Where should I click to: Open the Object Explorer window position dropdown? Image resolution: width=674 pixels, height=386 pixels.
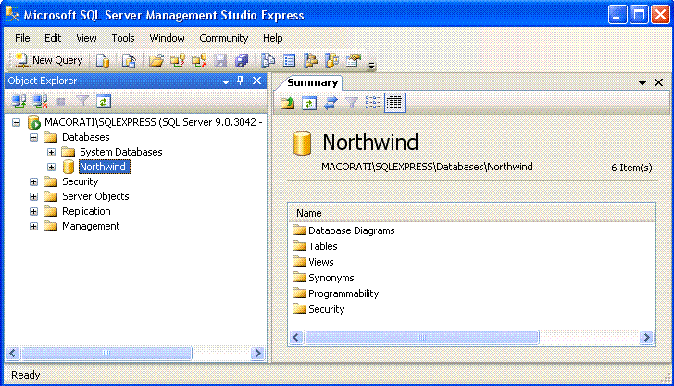tap(226, 81)
